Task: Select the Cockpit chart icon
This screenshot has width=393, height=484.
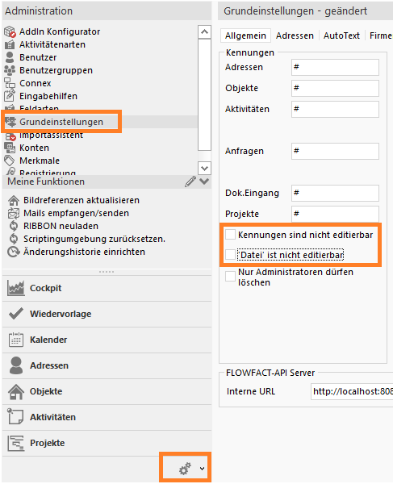Action: pyautogui.click(x=16, y=288)
